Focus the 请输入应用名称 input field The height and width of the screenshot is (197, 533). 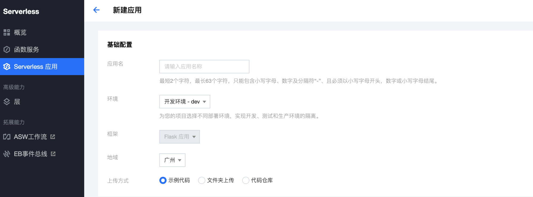[x=204, y=67]
